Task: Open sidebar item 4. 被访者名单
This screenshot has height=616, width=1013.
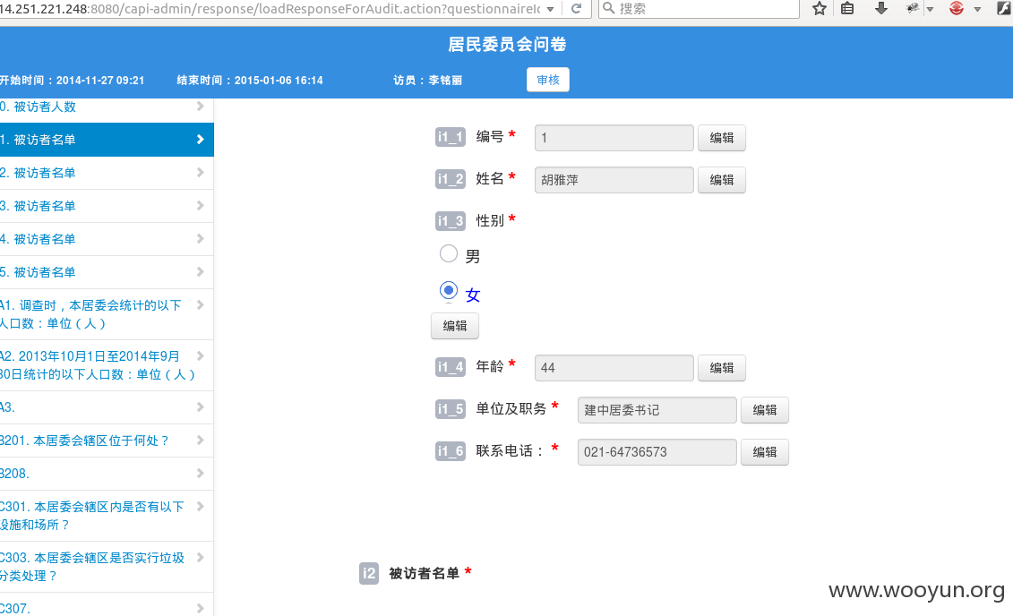Action: (107, 239)
